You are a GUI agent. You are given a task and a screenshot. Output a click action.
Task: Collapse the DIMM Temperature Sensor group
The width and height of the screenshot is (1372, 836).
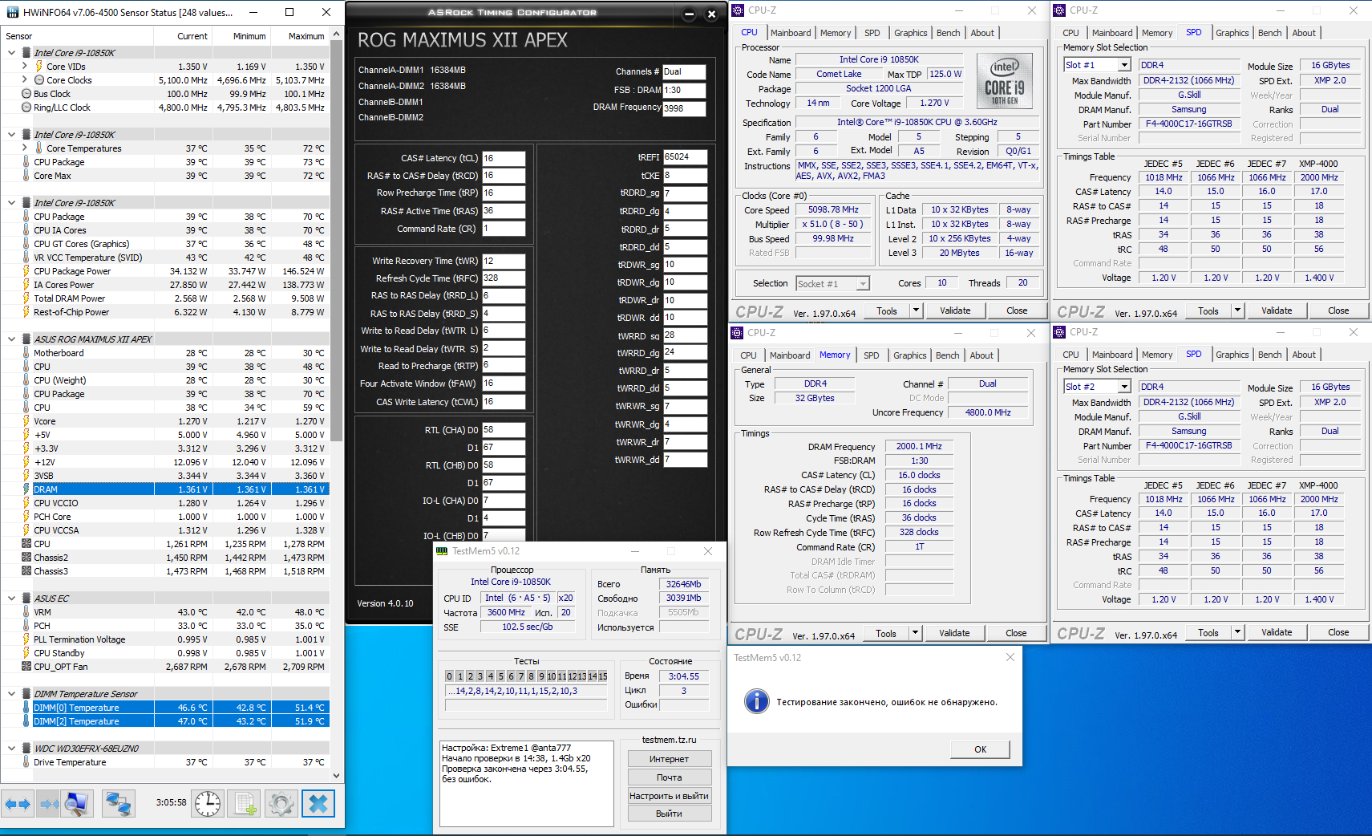[x=11, y=694]
